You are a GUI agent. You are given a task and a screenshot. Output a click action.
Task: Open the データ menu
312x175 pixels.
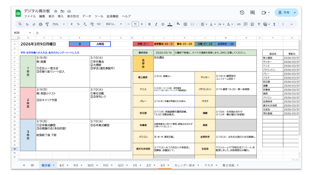point(87,16)
